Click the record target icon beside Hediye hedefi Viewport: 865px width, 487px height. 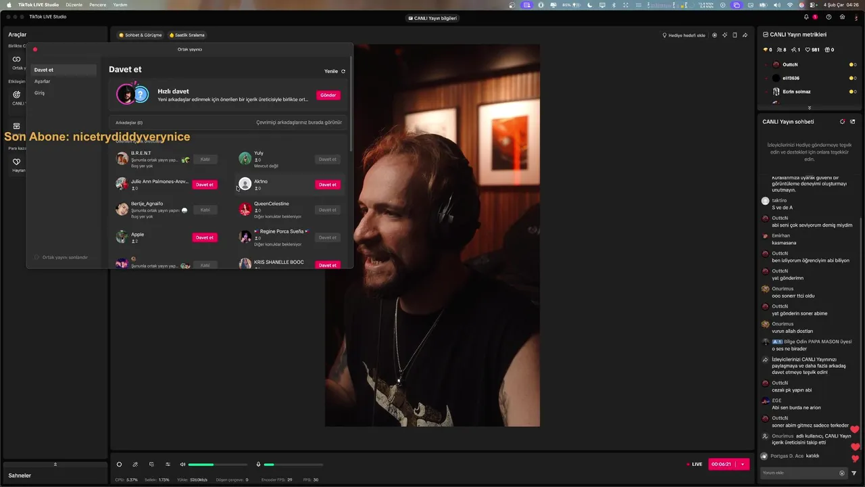(x=714, y=35)
